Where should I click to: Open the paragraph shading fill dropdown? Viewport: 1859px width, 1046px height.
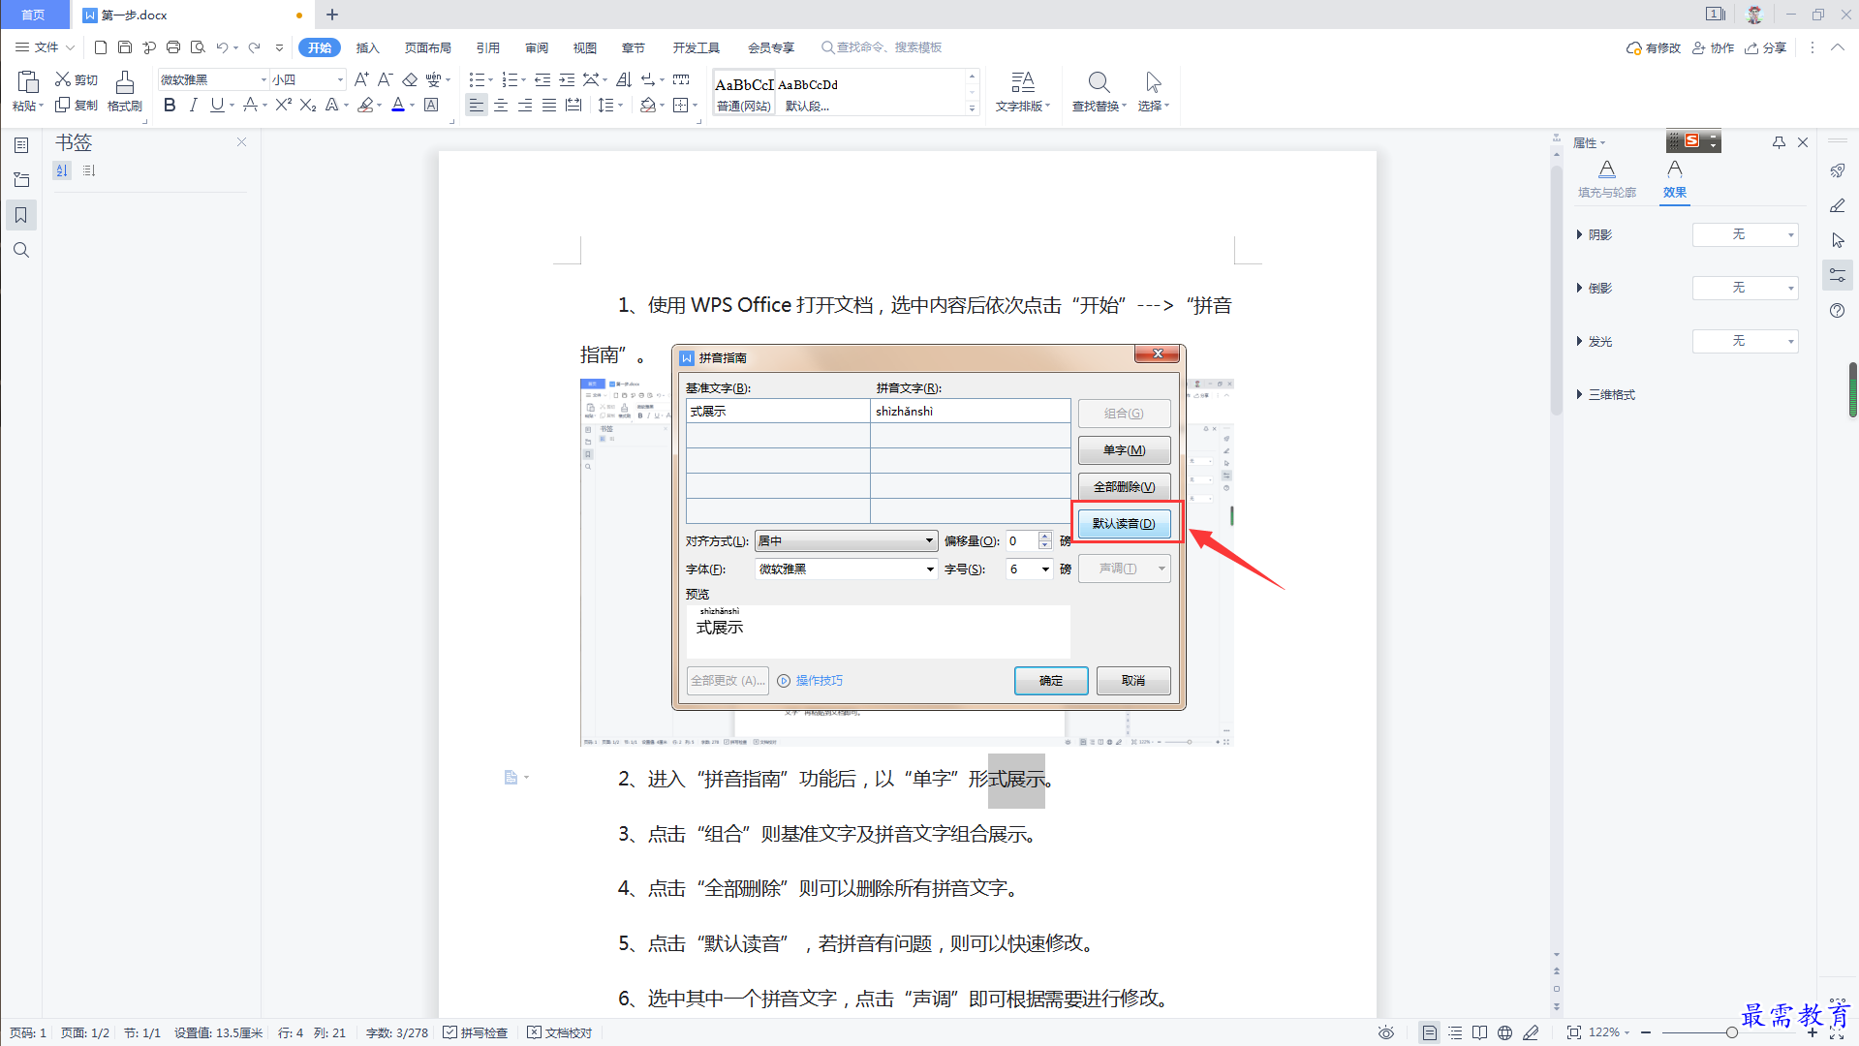click(662, 105)
